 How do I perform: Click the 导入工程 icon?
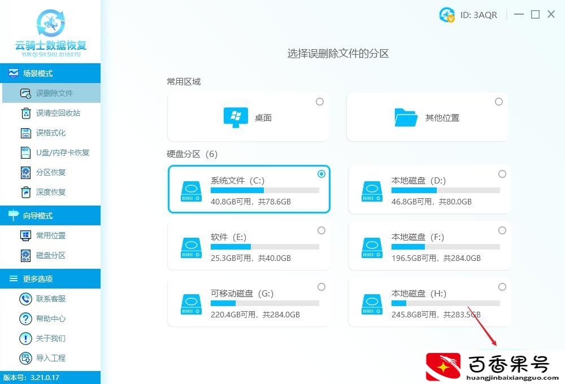[25, 358]
